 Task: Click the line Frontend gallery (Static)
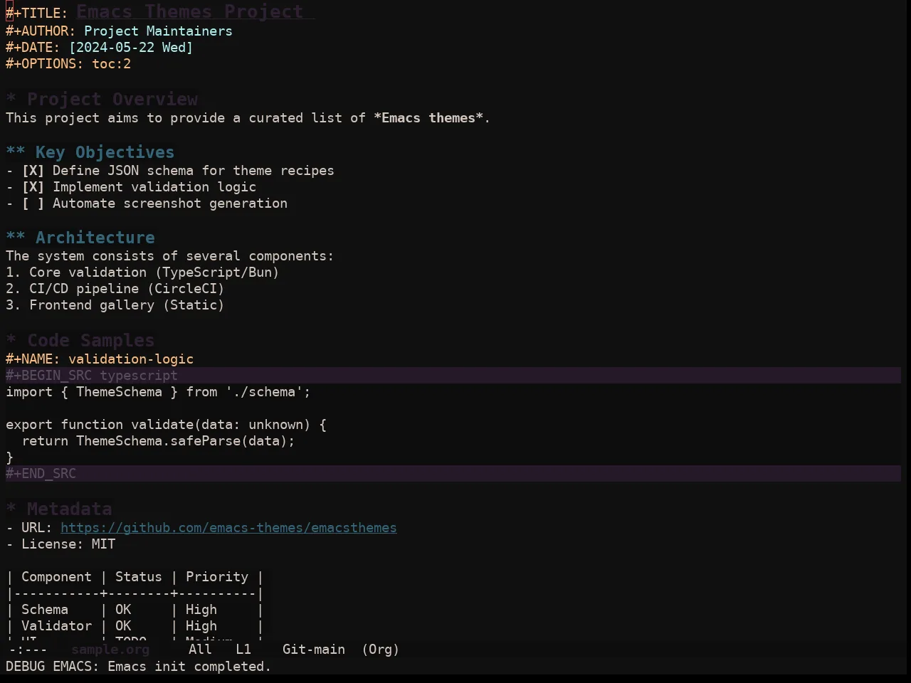[115, 305]
